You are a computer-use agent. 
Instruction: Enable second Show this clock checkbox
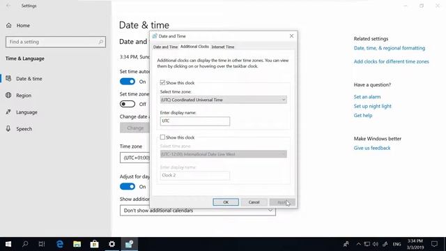click(162, 137)
